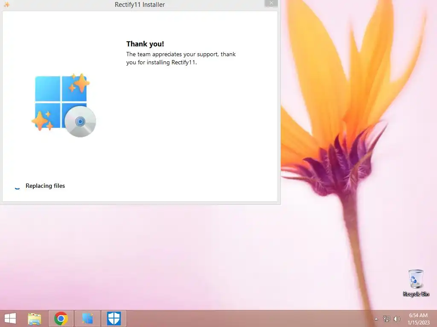This screenshot has width=437, height=327.
Task: Open the Recycle Bin on desktop
Action: (x=416, y=283)
